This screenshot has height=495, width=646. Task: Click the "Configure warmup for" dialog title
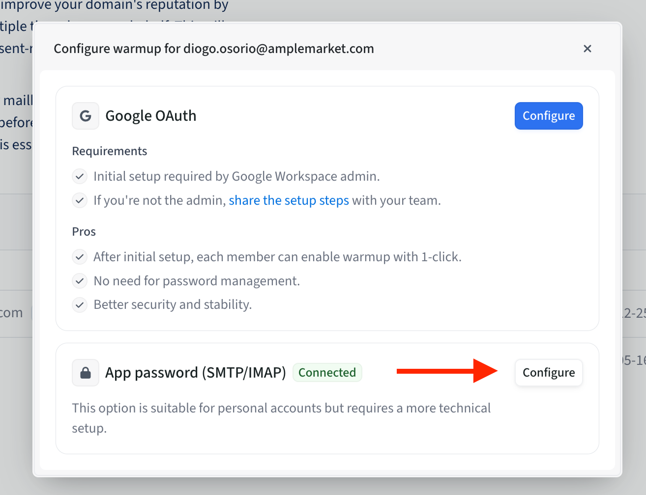(x=214, y=49)
